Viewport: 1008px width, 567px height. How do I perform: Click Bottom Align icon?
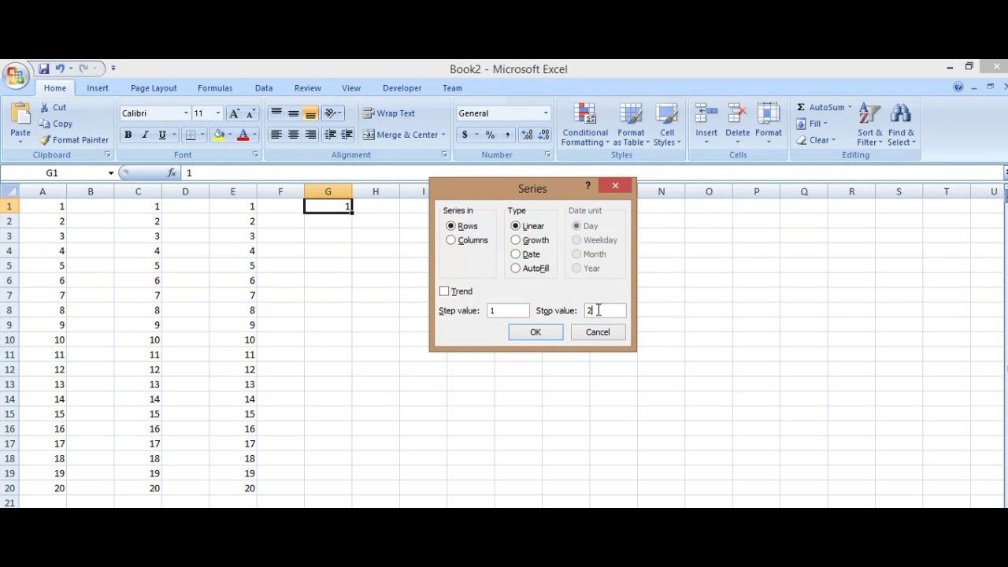[310, 113]
